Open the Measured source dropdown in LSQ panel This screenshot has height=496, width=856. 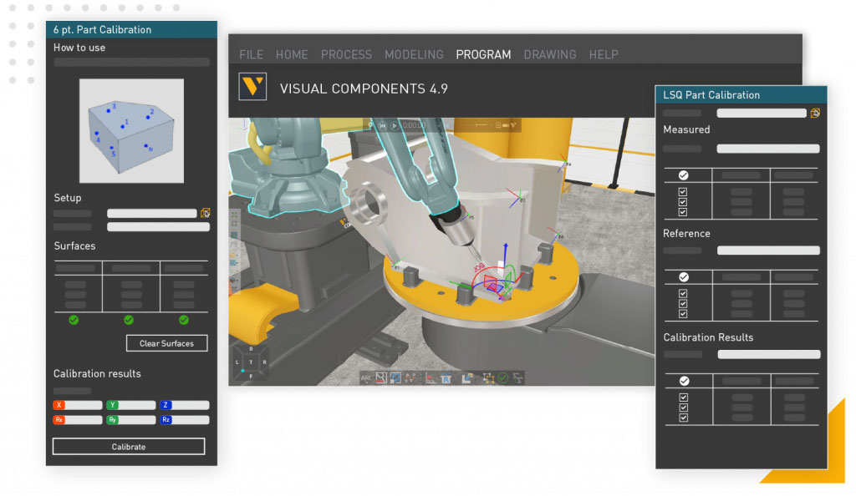pos(767,148)
